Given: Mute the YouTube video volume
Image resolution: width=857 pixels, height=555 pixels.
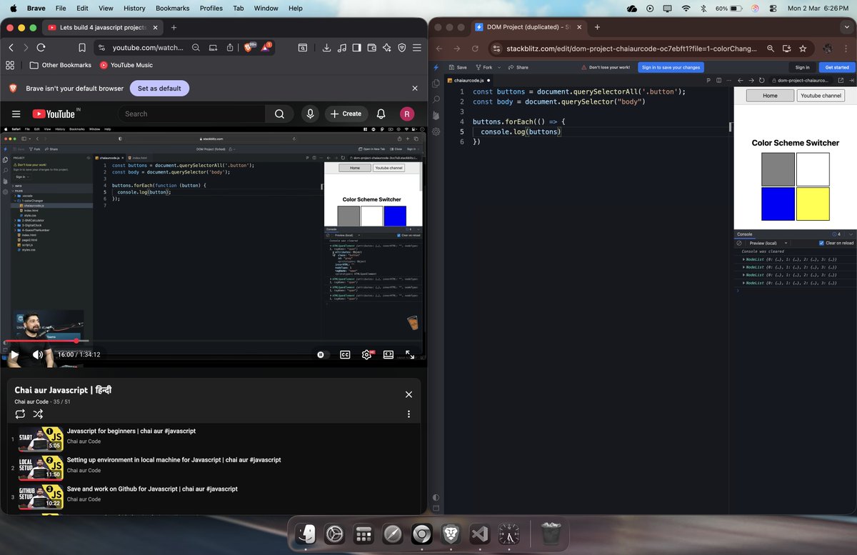Looking at the screenshot, I should tap(38, 354).
